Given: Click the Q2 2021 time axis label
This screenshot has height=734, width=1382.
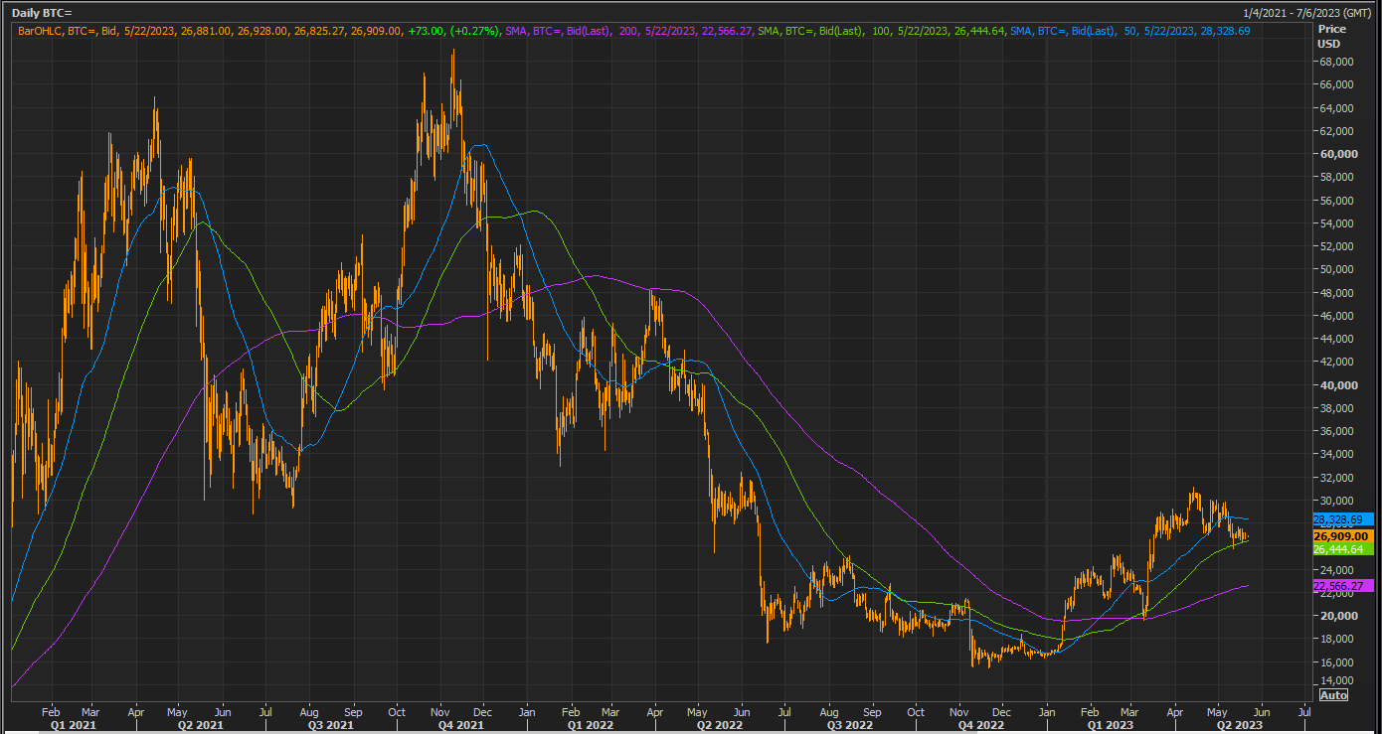Looking at the screenshot, I should pos(200,725).
